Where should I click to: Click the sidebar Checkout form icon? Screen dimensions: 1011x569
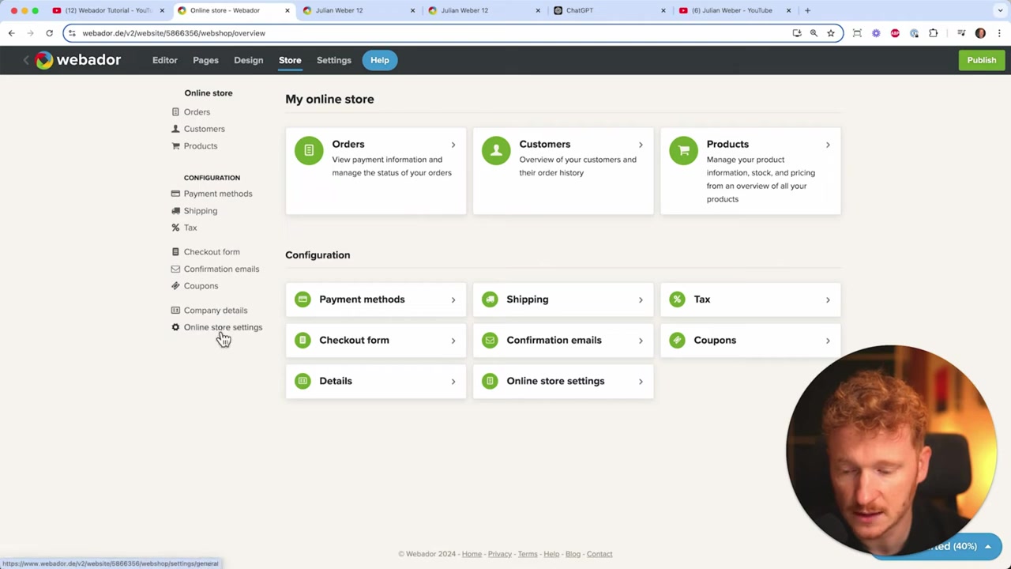(x=175, y=252)
